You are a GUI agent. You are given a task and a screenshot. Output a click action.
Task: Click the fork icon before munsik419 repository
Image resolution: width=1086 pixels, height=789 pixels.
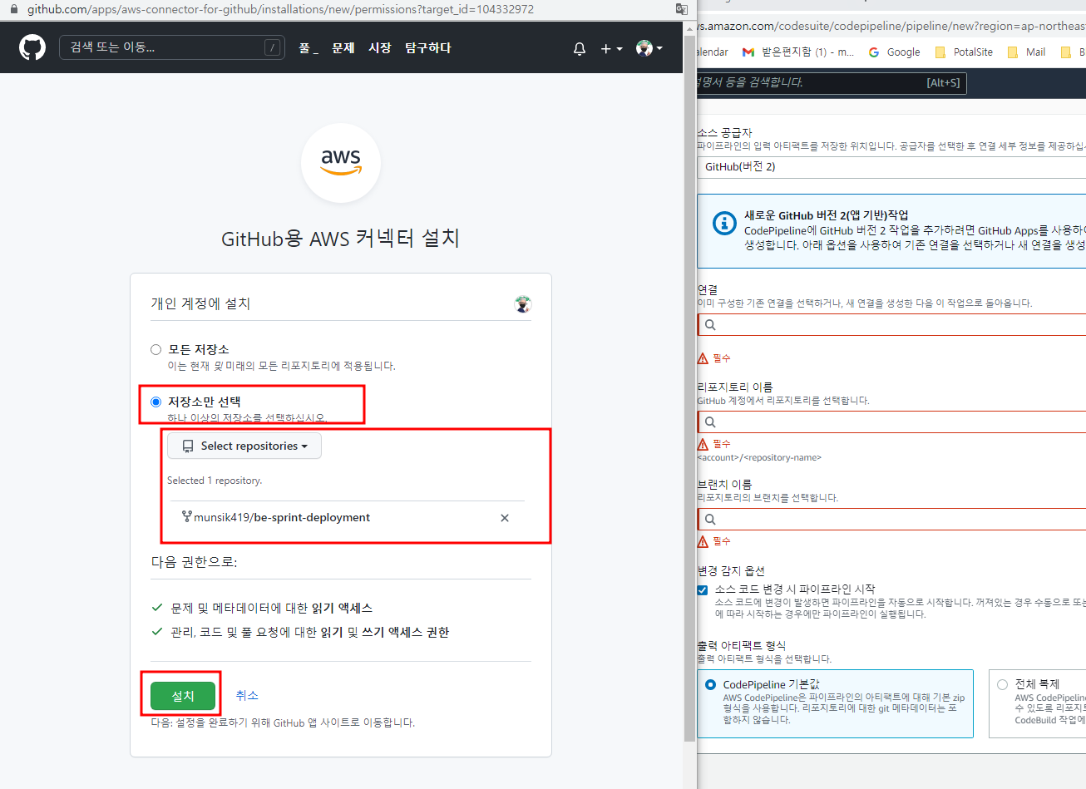pos(186,517)
